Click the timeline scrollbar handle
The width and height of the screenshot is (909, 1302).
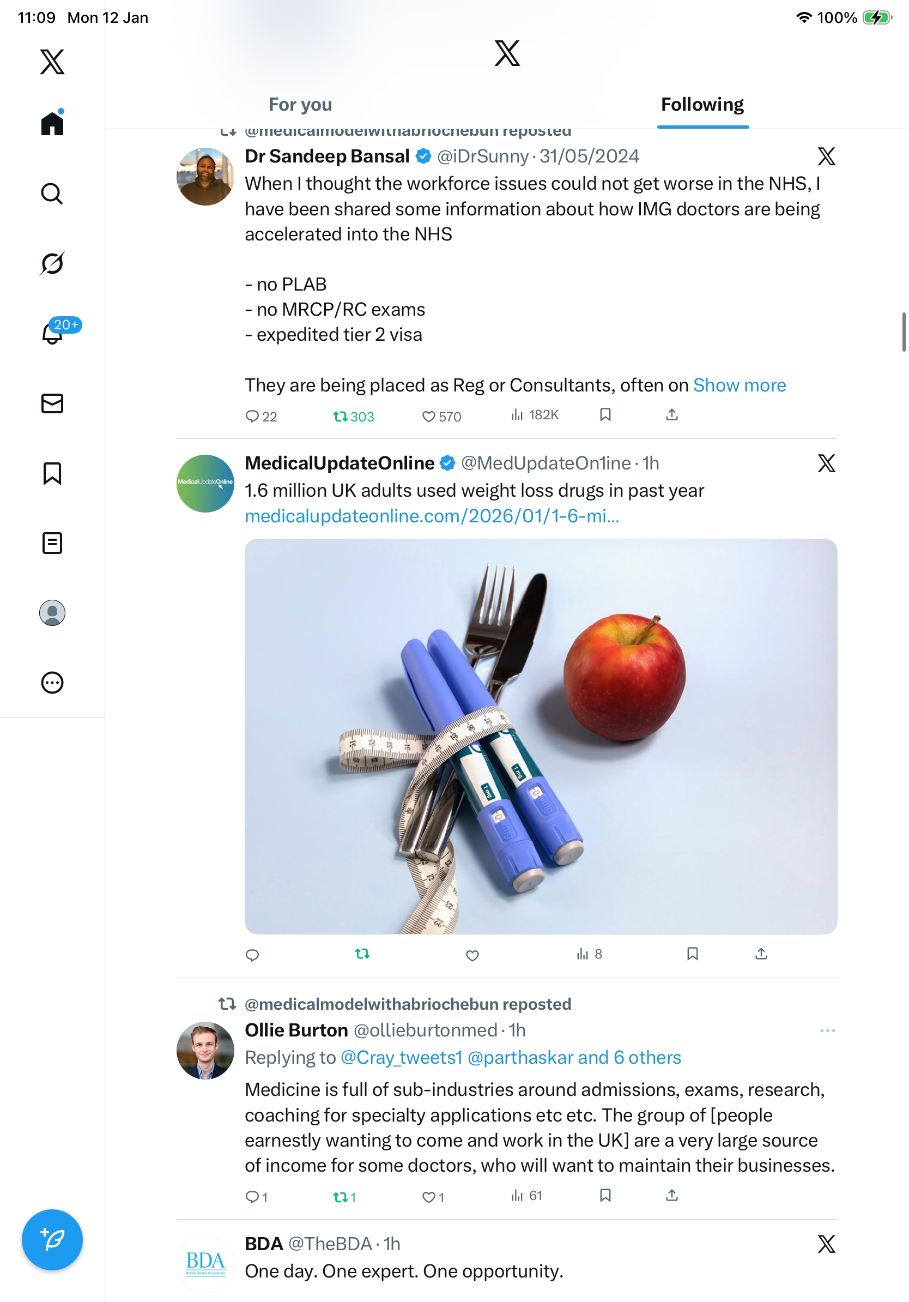pos(904,331)
